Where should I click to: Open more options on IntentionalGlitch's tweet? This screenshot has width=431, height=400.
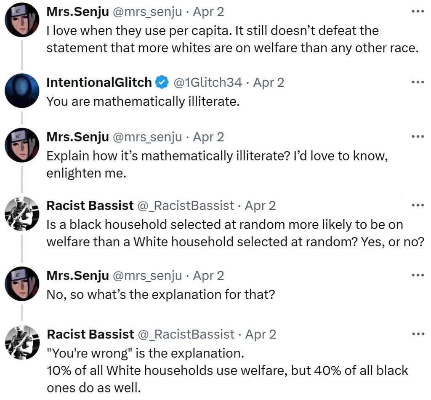click(418, 82)
